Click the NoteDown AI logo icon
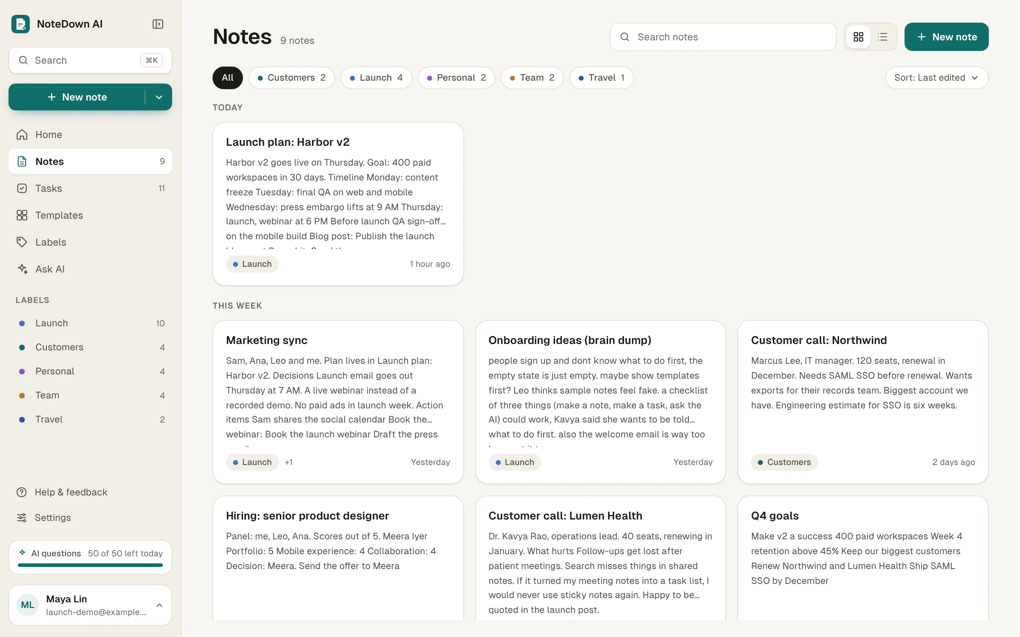Image resolution: width=1020 pixels, height=637 pixels. [20, 24]
